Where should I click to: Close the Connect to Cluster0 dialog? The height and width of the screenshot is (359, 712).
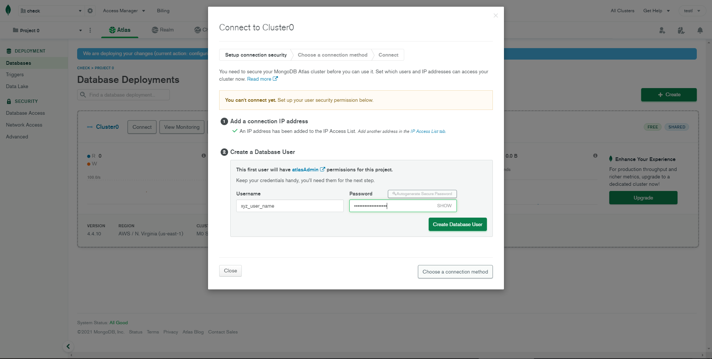pyautogui.click(x=495, y=16)
